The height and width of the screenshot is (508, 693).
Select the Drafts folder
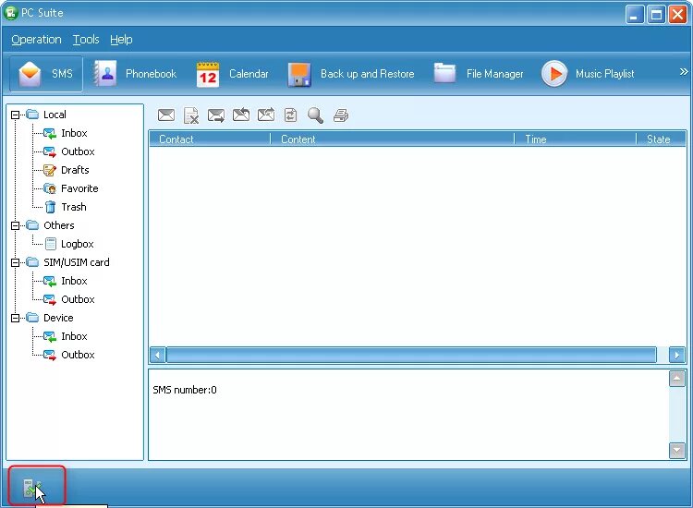[67, 170]
